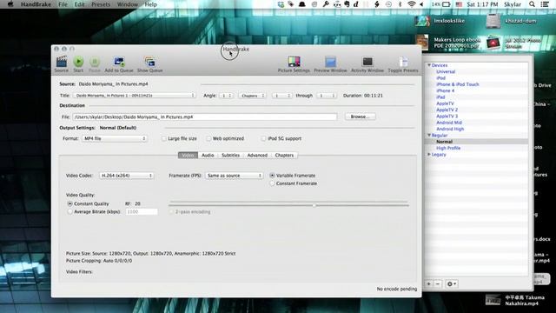Select the Universal preset

click(x=446, y=71)
